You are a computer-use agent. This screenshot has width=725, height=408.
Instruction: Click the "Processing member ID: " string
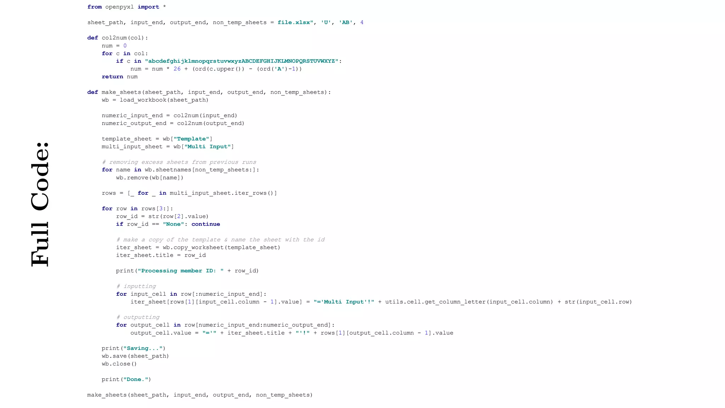point(181,271)
